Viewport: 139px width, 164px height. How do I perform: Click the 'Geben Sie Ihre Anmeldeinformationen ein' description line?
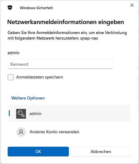[x=47, y=33]
